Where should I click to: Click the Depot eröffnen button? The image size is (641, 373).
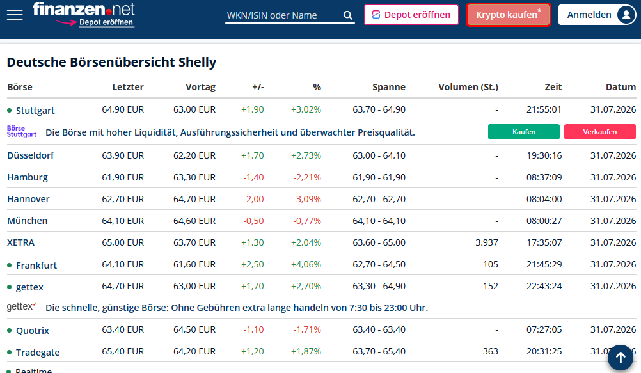point(411,15)
